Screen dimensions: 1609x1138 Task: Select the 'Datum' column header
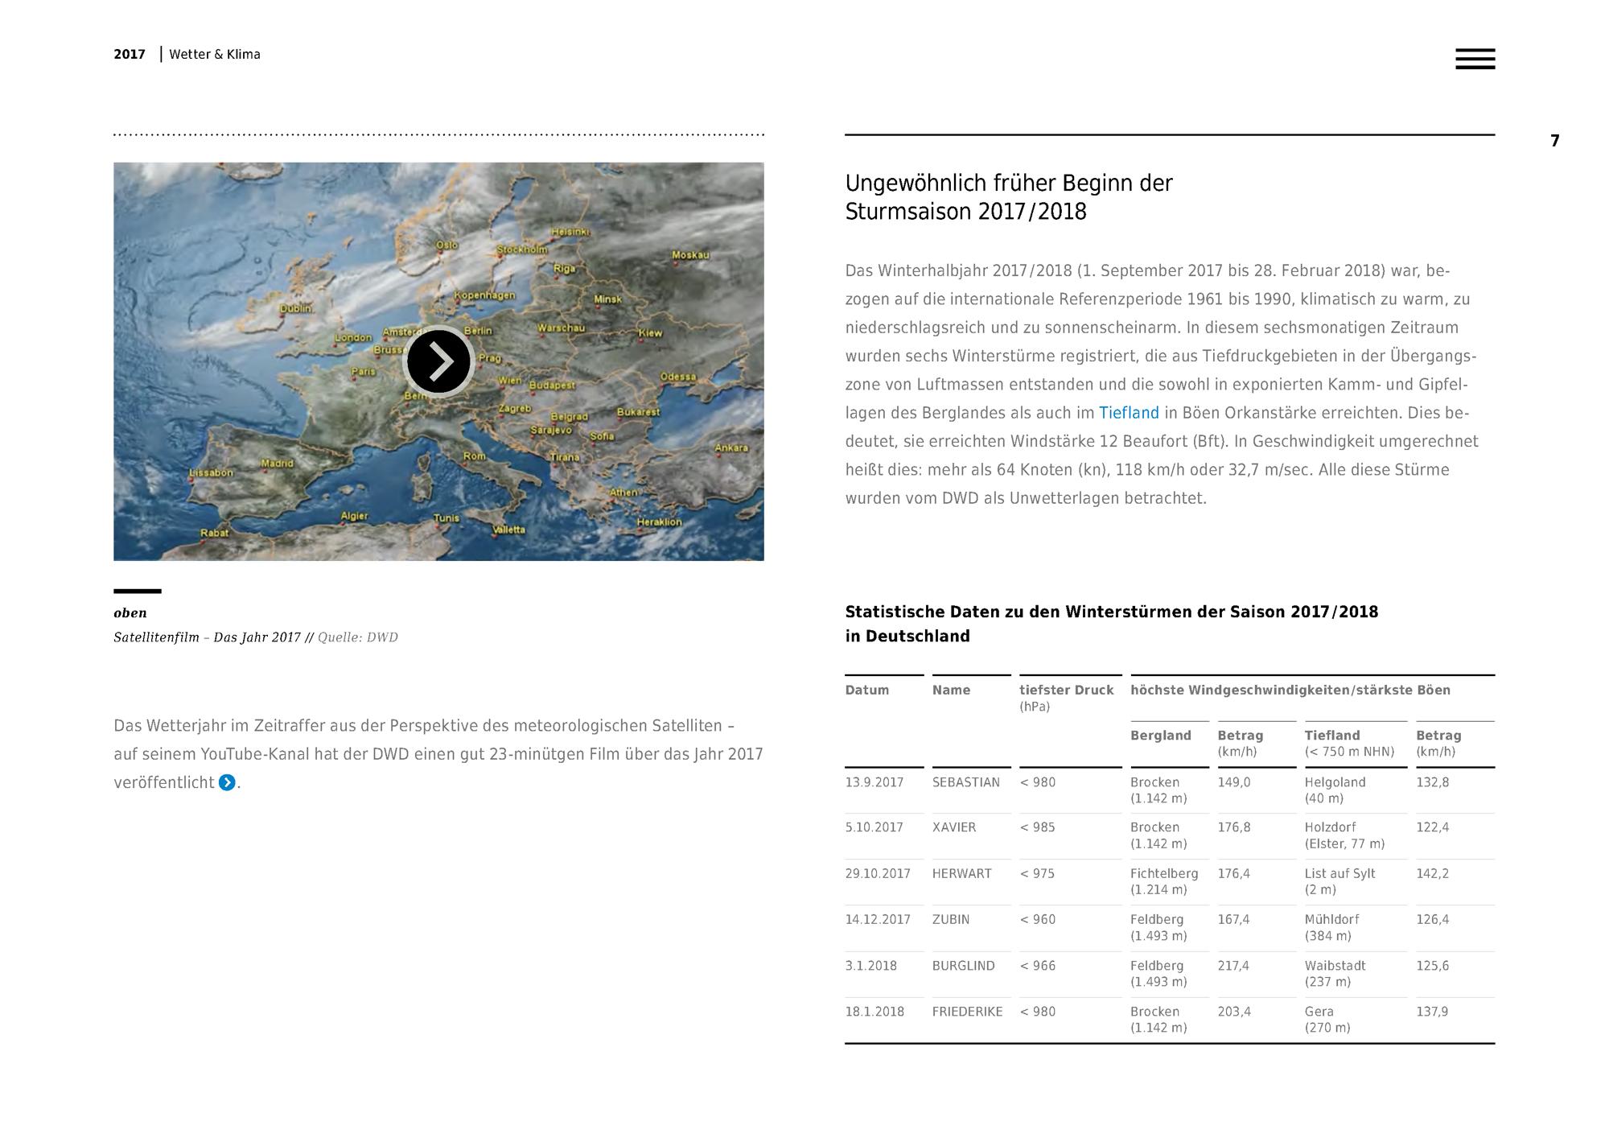coord(866,690)
